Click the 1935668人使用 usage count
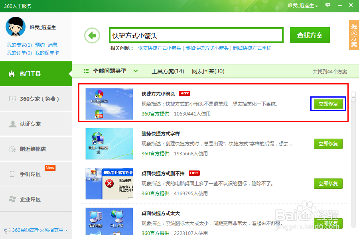This screenshot has width=359, height=239. [x=191, y=153]
